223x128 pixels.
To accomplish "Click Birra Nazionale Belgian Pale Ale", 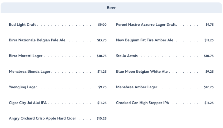I will [x=37, y=40].
